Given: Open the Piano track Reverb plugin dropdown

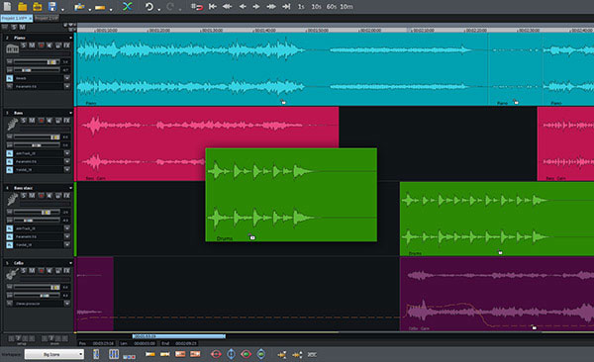Looking at the screenshot, I should 67,78.
